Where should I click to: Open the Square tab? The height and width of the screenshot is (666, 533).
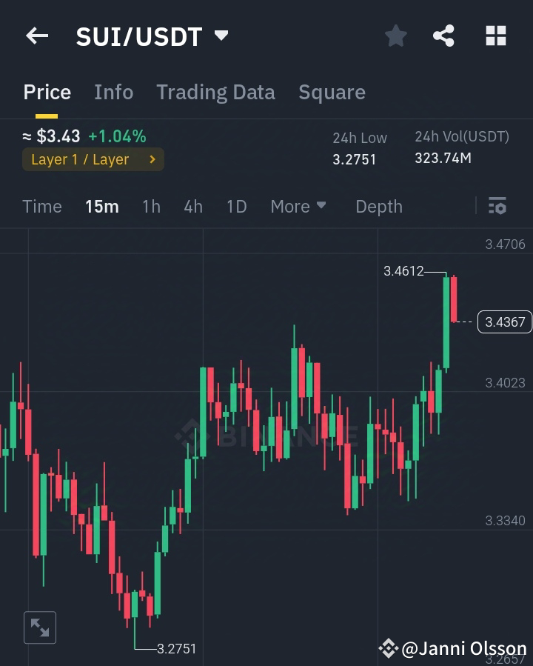pyautogui.click(x=332, y=92)
